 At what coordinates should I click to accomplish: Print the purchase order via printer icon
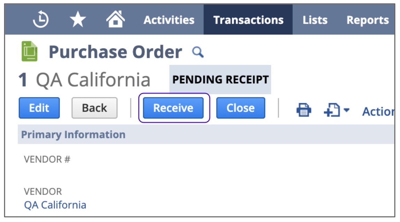tap(304, 111)
